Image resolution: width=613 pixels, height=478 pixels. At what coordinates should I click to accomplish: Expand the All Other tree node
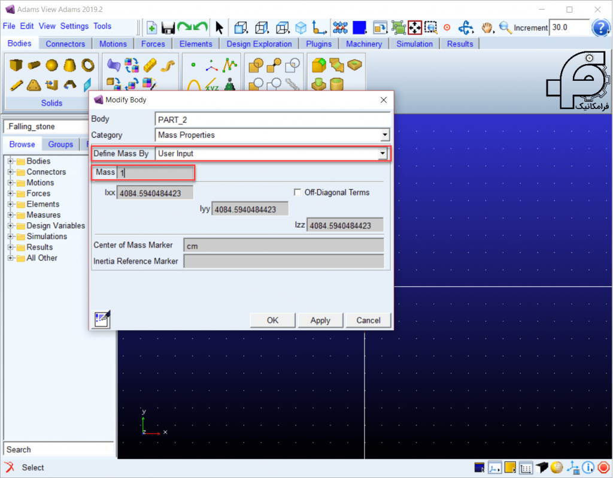11,258
